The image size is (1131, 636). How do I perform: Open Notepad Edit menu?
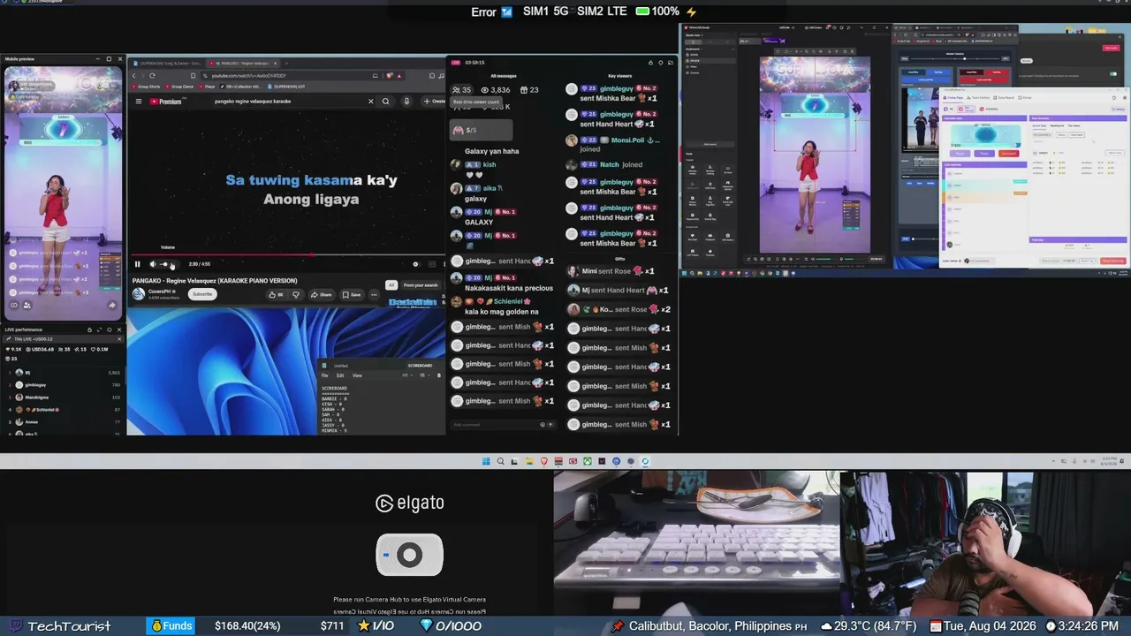340,375
